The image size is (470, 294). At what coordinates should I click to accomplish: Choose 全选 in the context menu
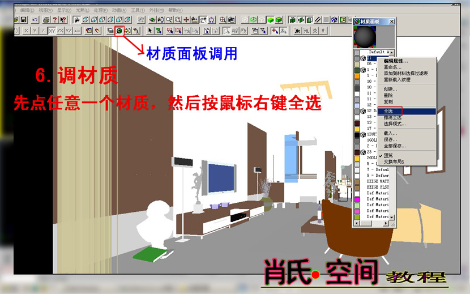click(406, 111)
